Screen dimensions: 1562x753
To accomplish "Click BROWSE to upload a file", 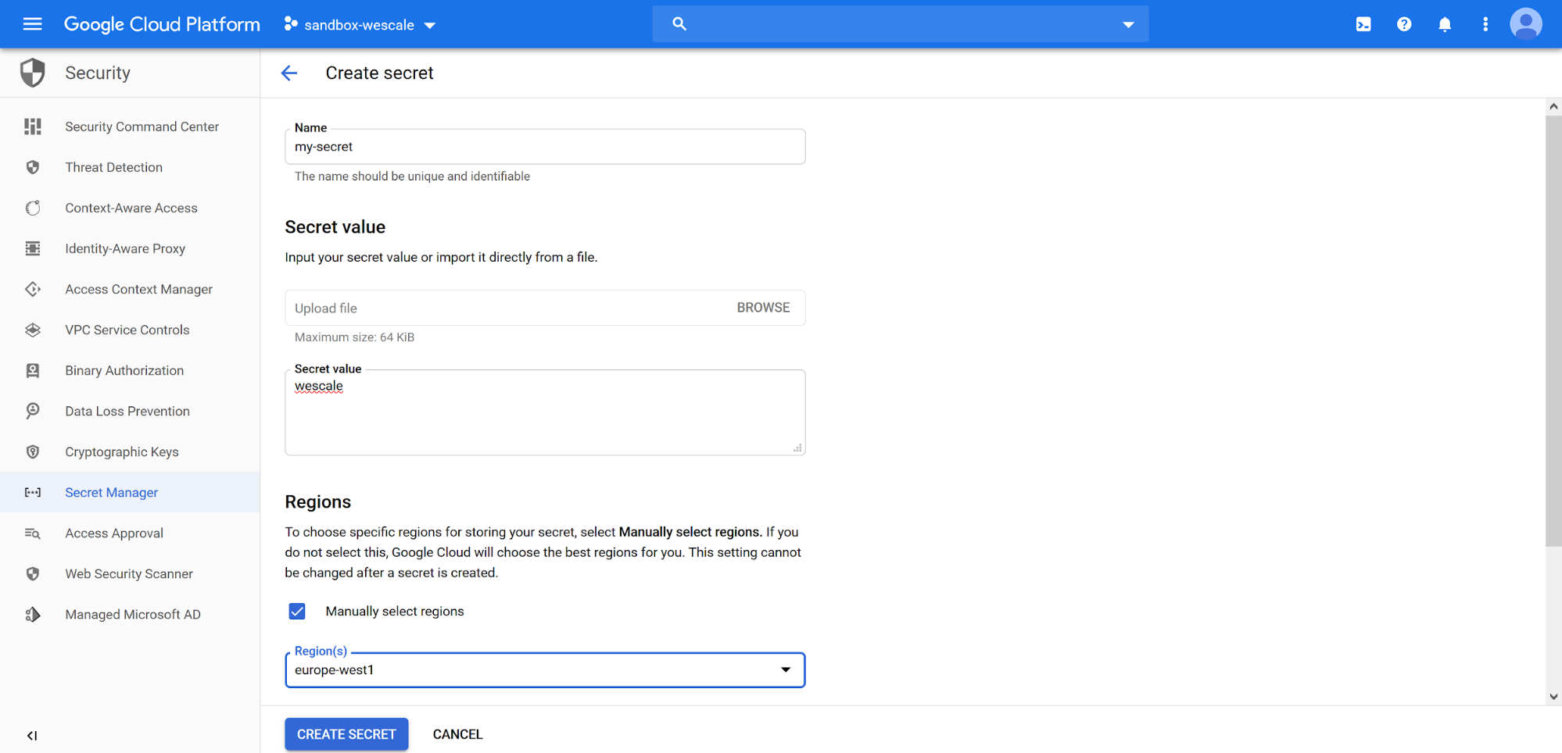I will click(763, 308).
